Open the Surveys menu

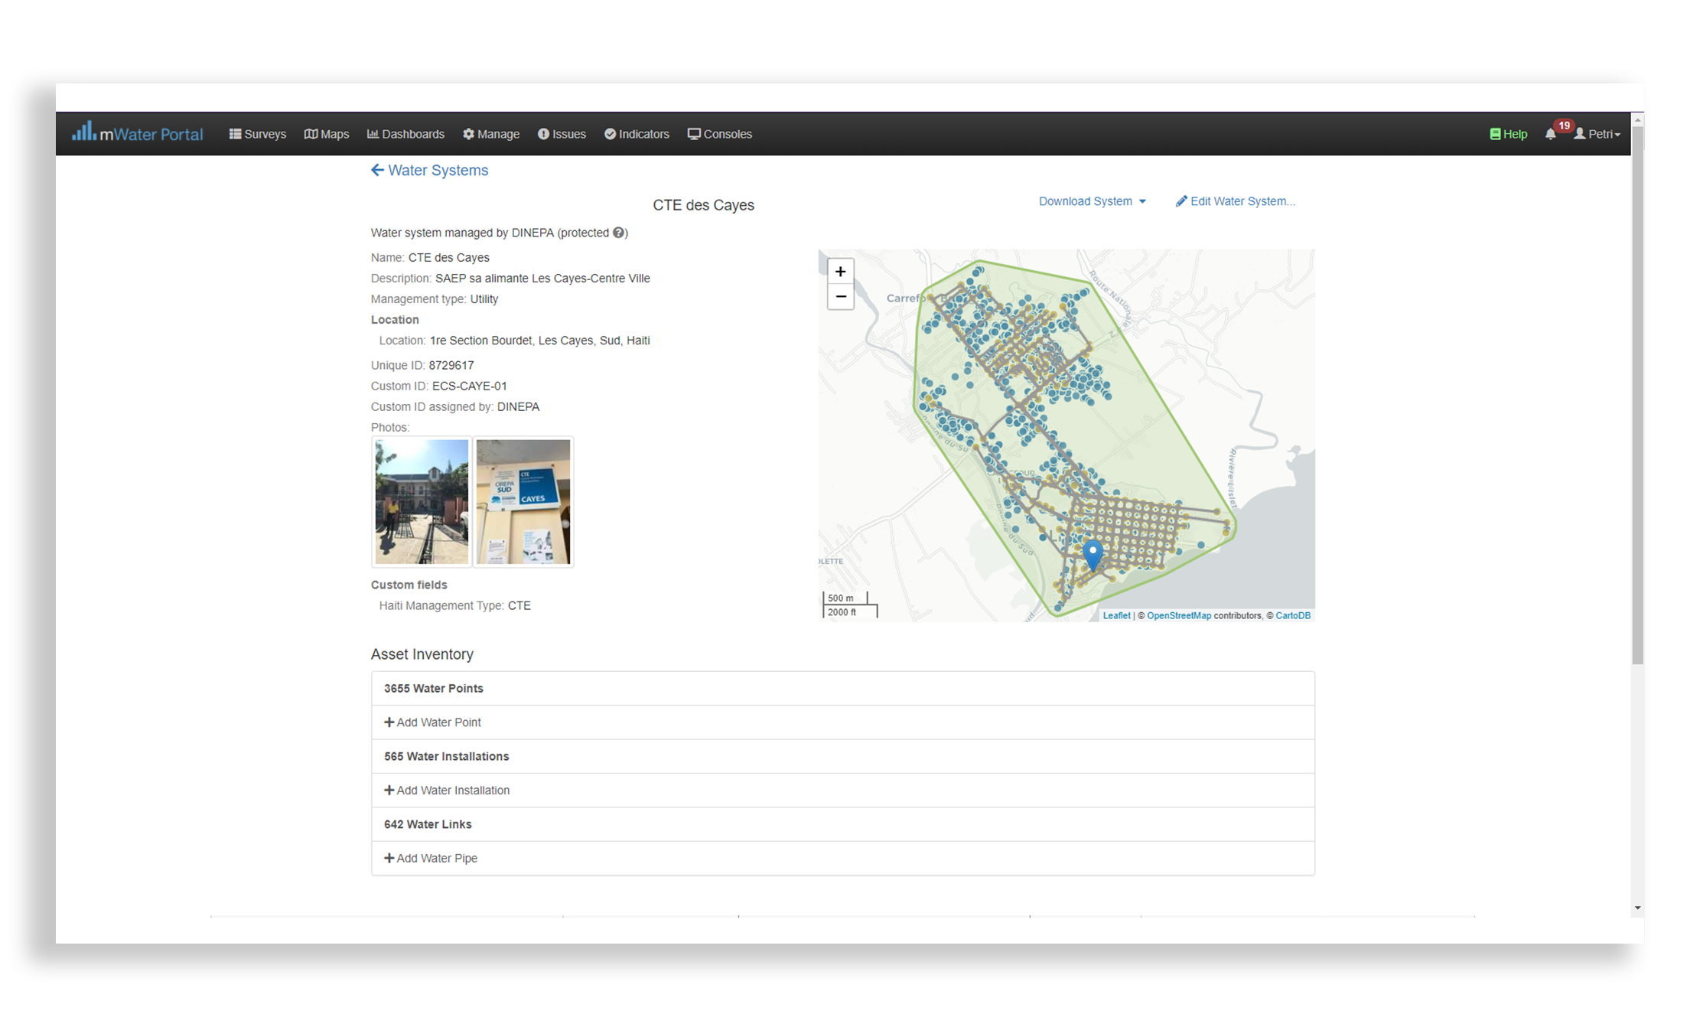258,134
